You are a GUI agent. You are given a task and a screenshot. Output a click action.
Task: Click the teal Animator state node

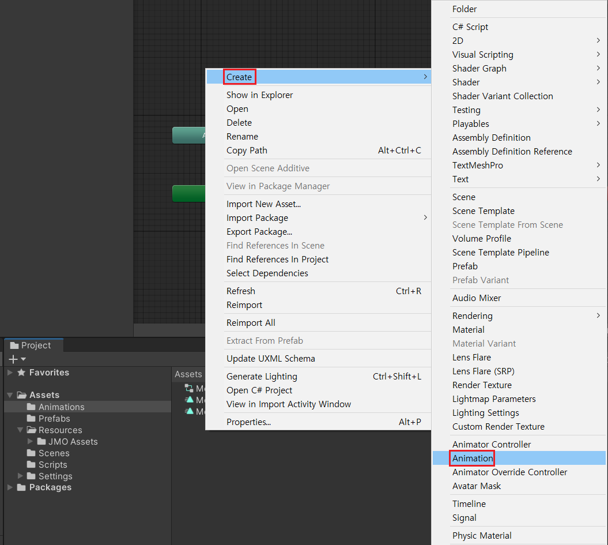point(189,136)
